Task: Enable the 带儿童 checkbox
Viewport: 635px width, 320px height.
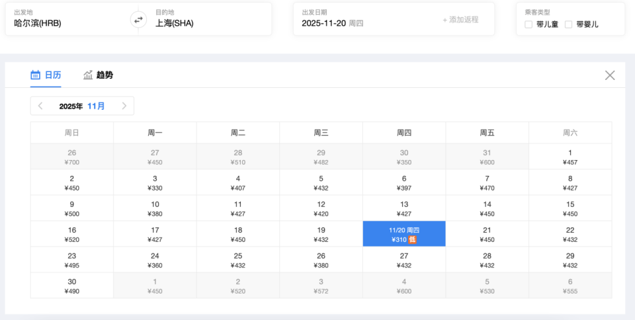Action: 529,24
